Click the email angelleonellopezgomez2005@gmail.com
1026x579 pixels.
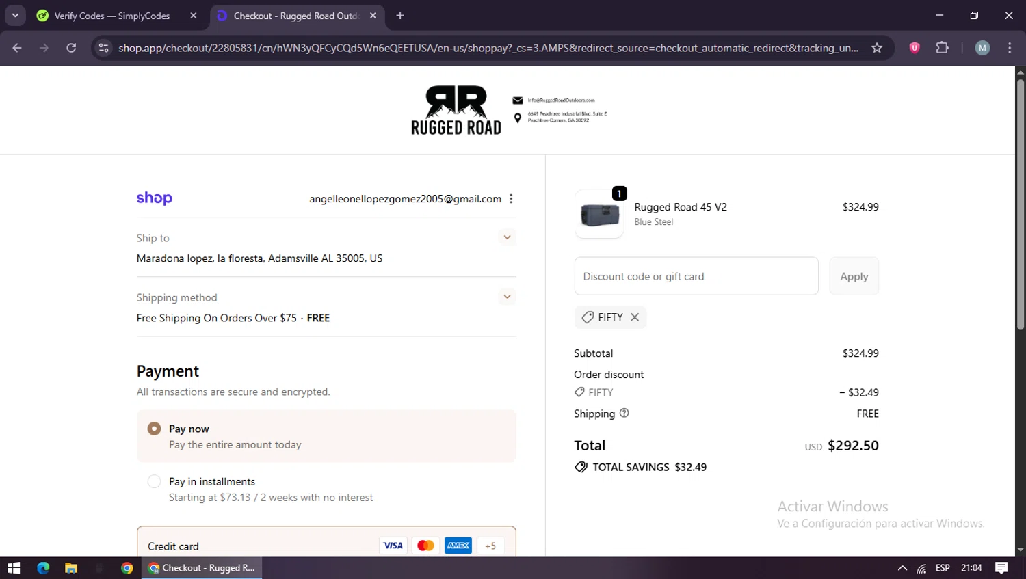click(405, 199)
